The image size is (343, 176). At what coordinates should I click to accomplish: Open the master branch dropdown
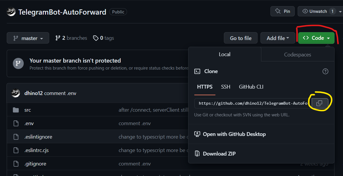(28, 38)
